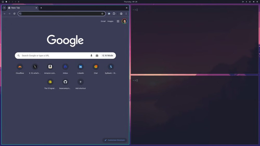
Task: Focus the upper terminal prompt
Action: pyautogui.click(x=135, y=10)
